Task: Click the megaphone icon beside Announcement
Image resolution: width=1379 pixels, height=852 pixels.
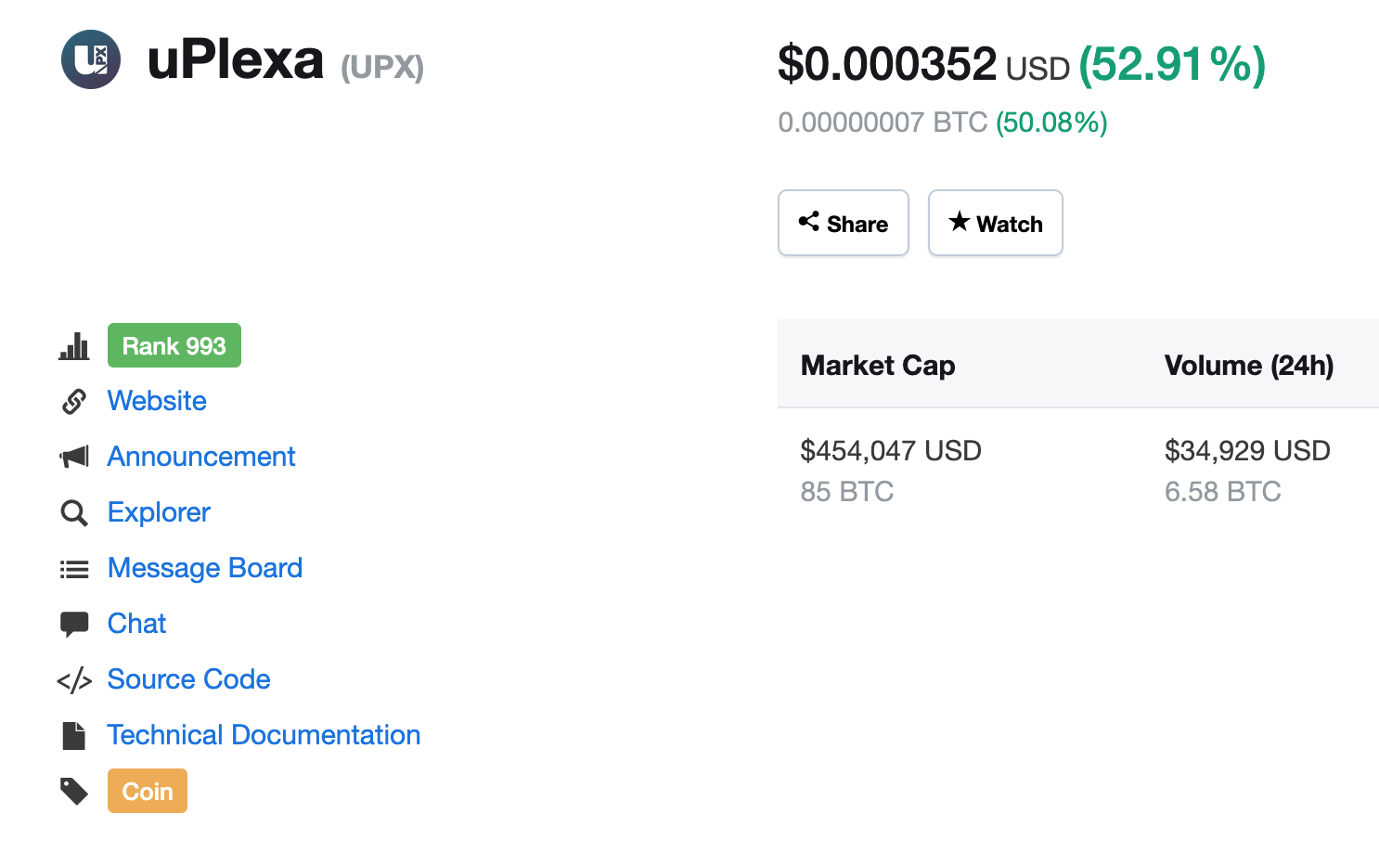Action: (74, 457)
